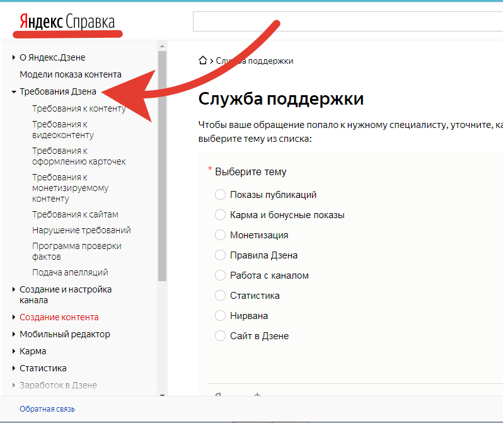Choose the Сайт в Дзене option

(x=220, y=336)
